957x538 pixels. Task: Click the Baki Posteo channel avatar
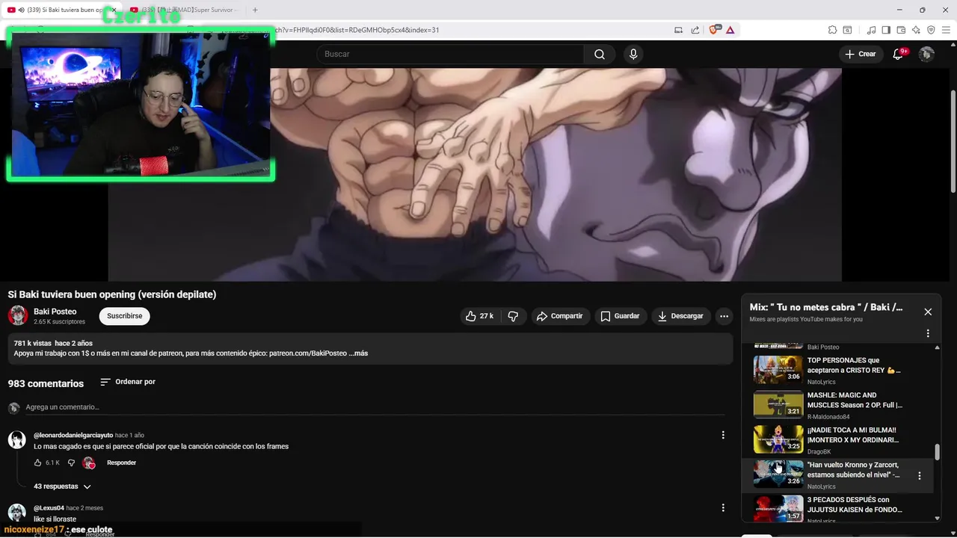pos(18,315)
